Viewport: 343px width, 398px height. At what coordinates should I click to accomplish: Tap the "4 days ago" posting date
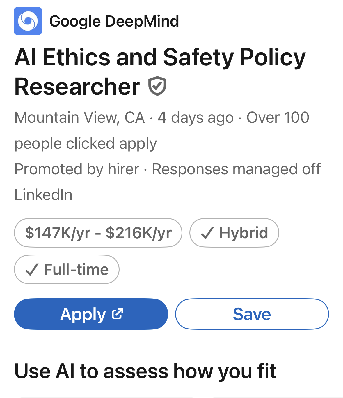[x=196, y=118]
